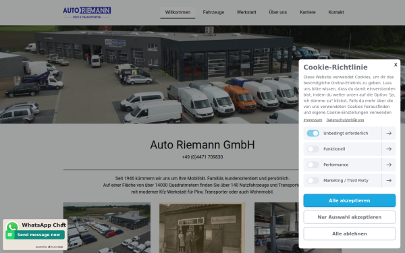Click the Cookie-Richtlinie heading
The width and height of the screenshot is (405, 253).
point(335,67)
